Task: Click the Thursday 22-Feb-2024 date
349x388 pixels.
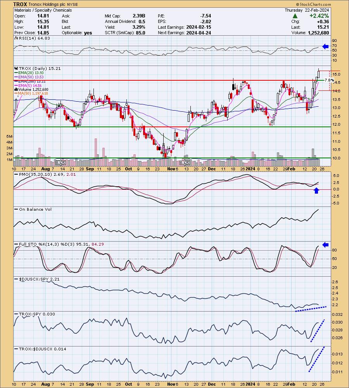Action: [x=307, y=10]
